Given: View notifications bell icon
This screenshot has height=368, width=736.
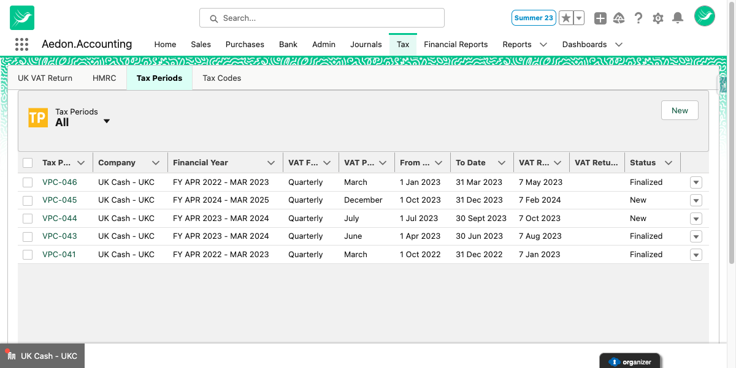Looking at the screenshot, I should [x=678, y=18].
